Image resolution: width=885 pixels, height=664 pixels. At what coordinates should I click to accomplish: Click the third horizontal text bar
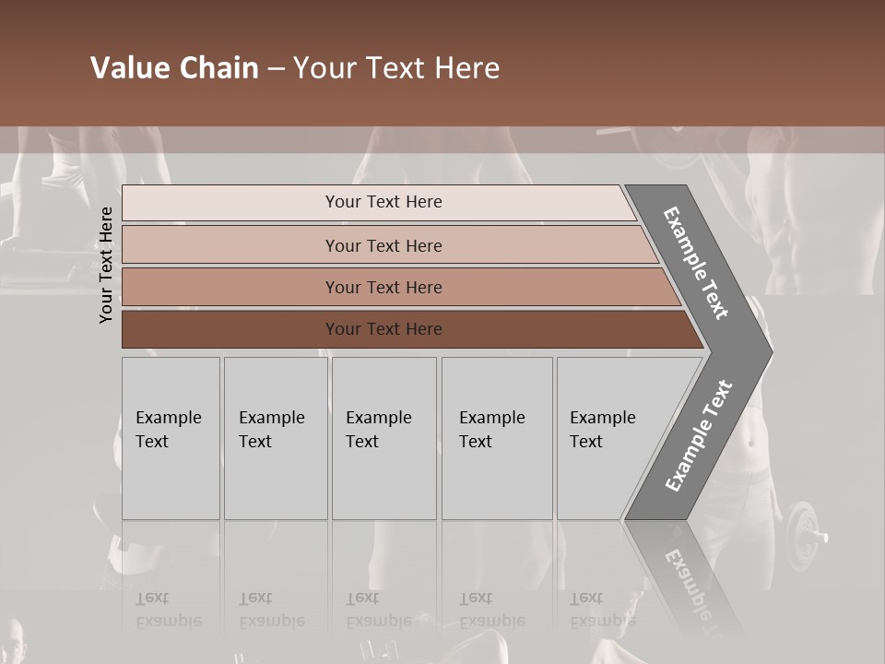coord(383,287)
